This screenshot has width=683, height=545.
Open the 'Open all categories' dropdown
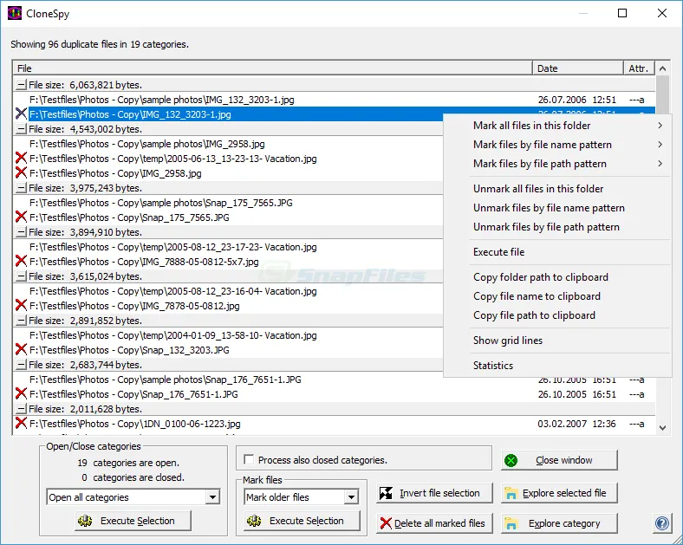[212, 496]
